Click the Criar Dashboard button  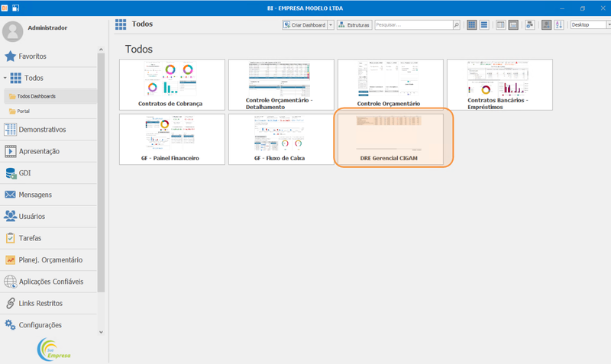(x=304, y=25)
